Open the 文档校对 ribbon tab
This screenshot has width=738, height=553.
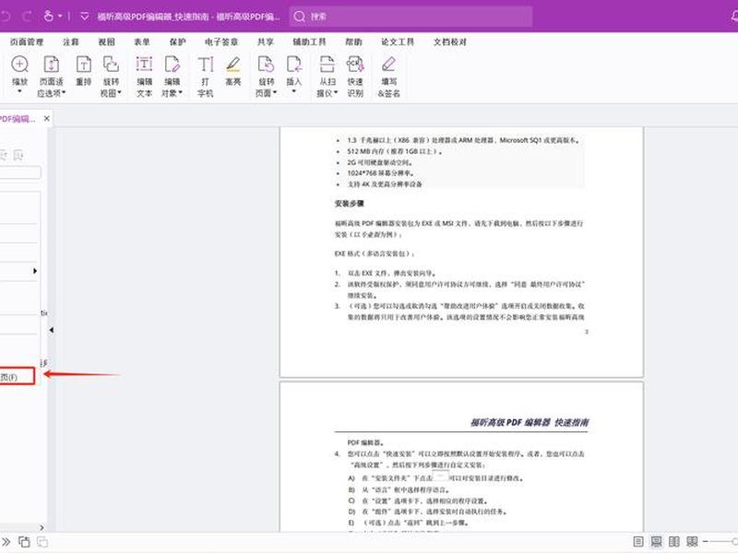click(x=450, y=41)
